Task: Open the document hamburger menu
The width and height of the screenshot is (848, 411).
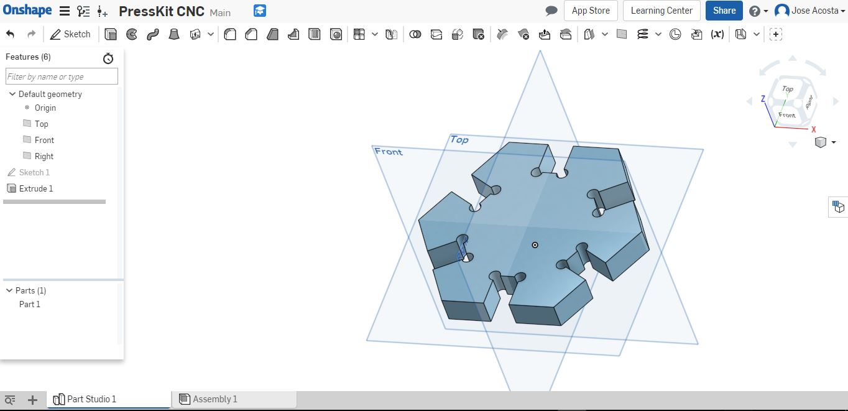Action: (65, 11)
